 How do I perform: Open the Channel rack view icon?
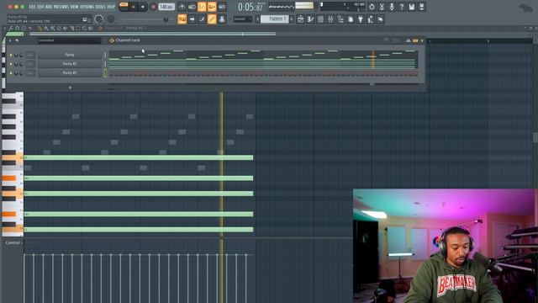320,19
